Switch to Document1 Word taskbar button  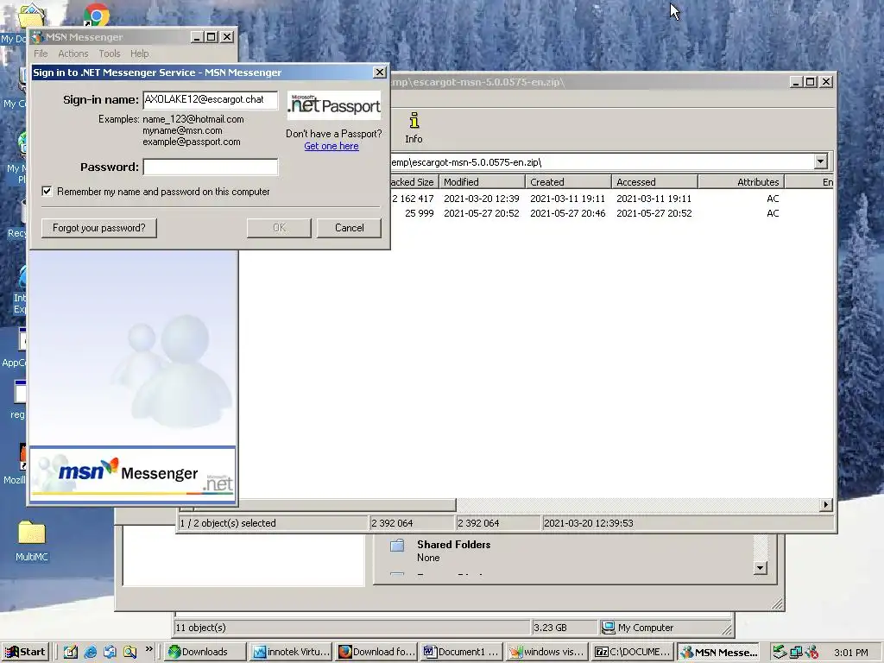461,652
